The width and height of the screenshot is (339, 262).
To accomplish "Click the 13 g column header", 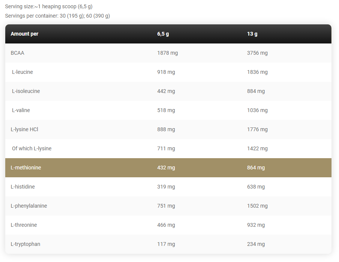I will point(252,34).
